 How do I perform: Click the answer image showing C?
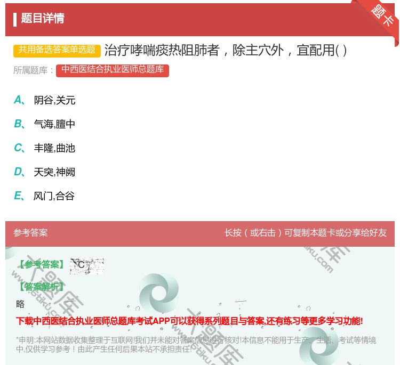point(87,265)
